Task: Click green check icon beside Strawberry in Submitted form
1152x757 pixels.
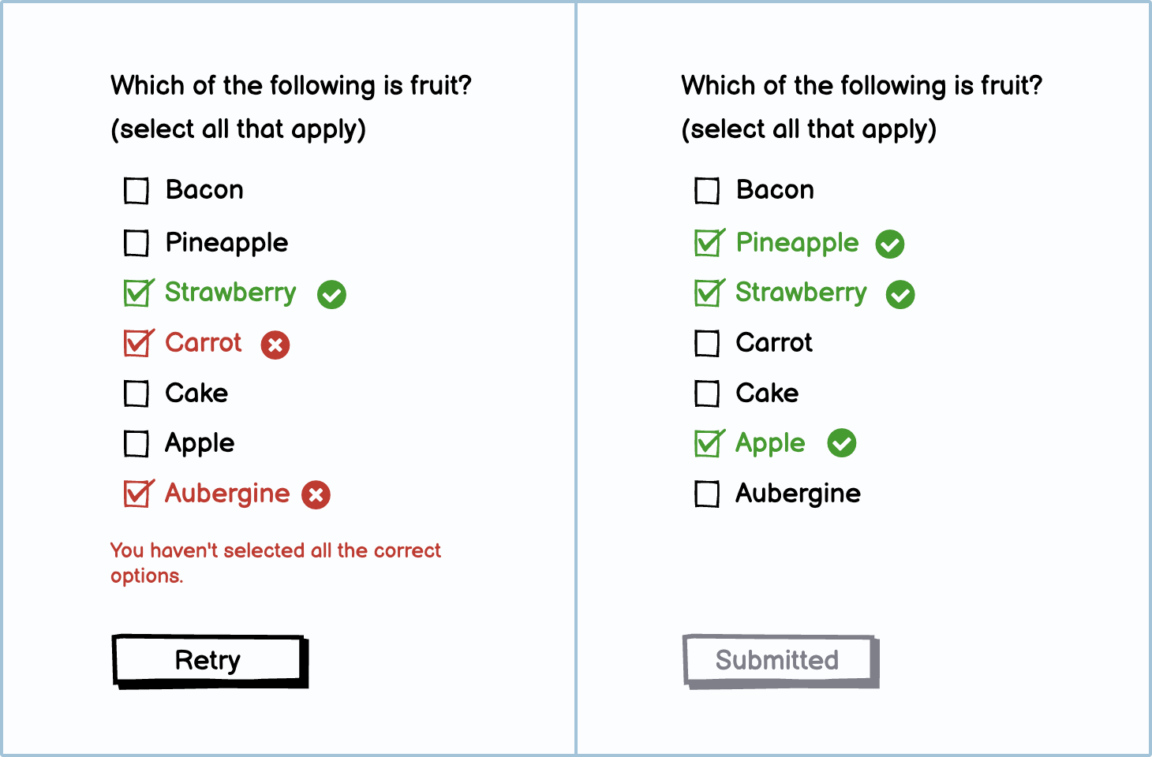Action: tap(900, 295)
